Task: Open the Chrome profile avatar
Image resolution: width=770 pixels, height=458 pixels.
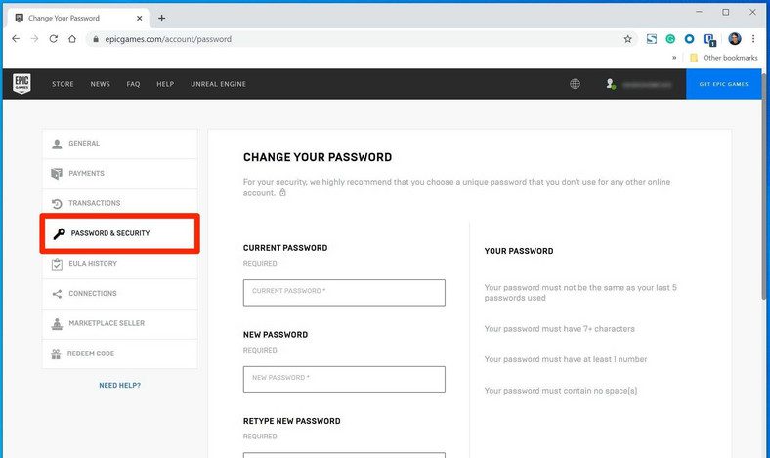Action: point(735,39)
